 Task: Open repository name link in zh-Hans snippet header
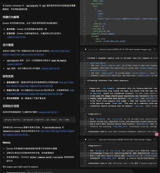pyautogui.click(x=93, y=139)
